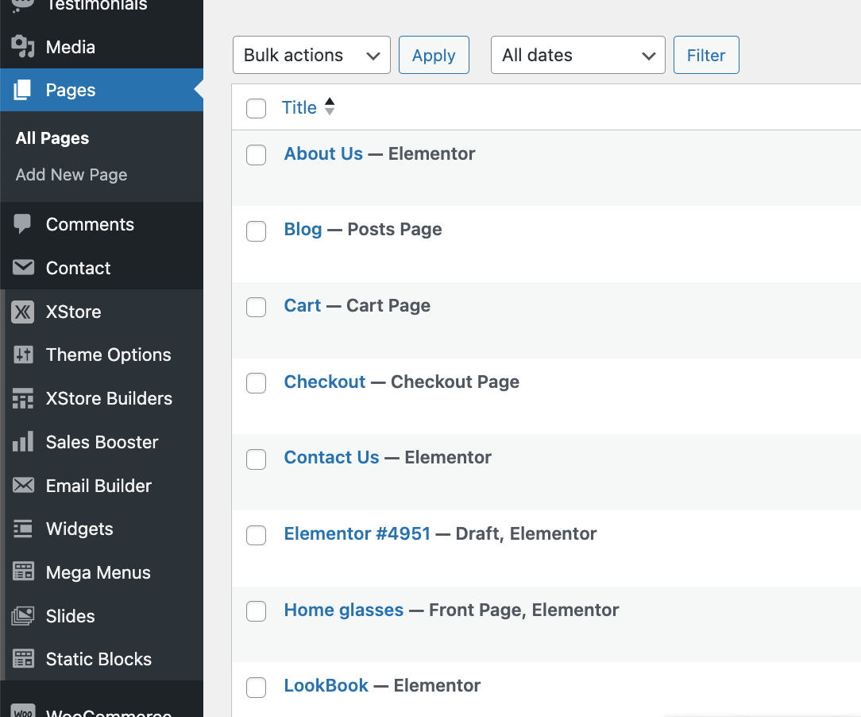Open the Bulk actions dropdown
The height and width of the screenshot is (717, 861).
tap(311, 55)
